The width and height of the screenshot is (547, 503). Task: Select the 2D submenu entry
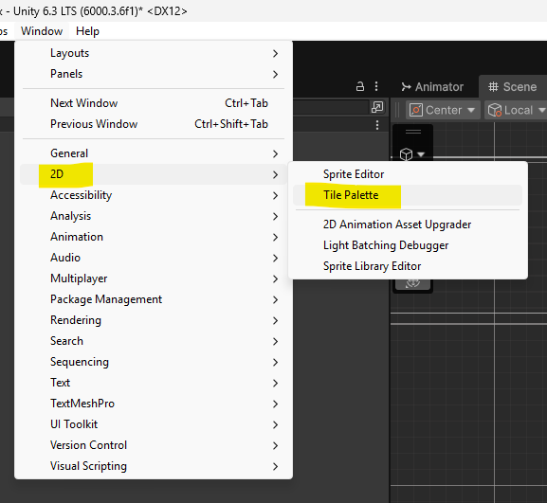coord(154,174)
